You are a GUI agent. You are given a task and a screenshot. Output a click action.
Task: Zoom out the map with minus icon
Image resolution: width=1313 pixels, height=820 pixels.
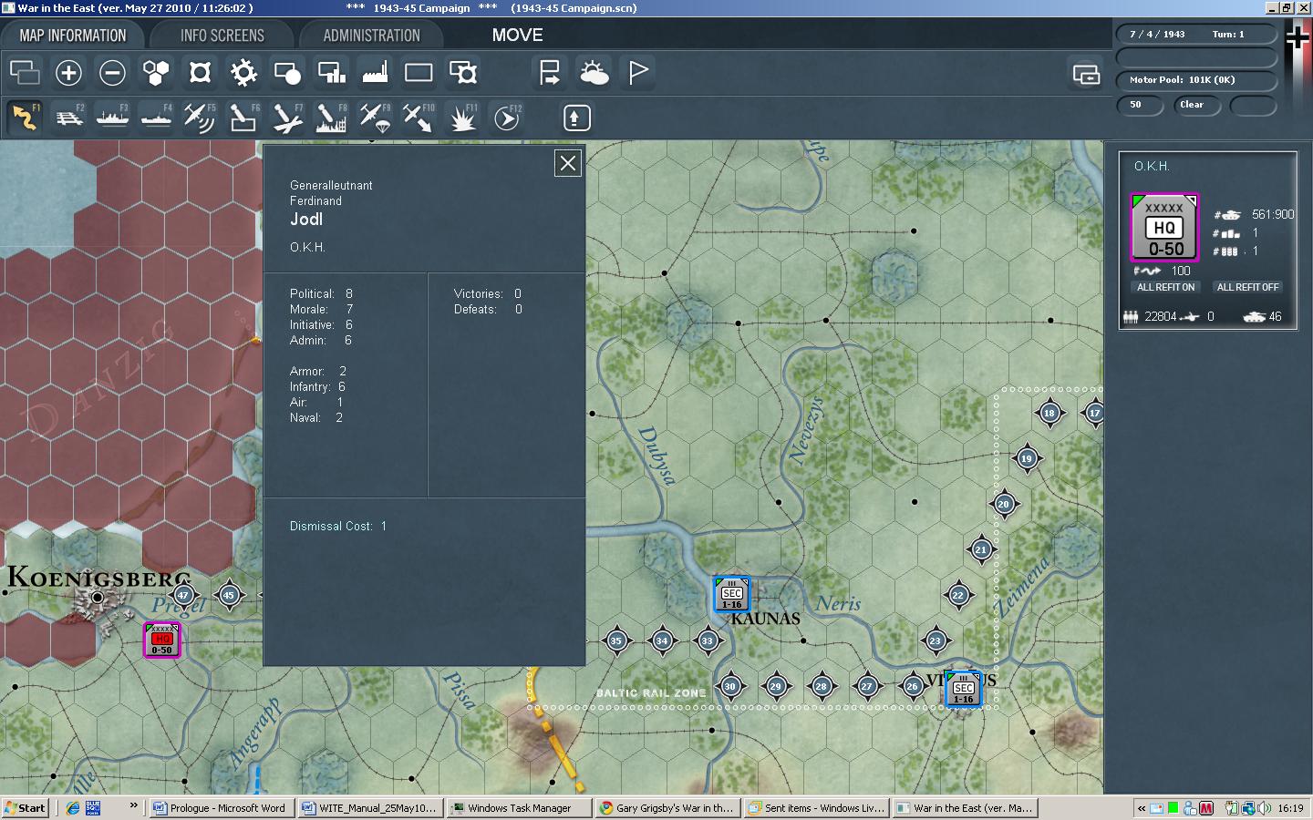pos(112,72)
